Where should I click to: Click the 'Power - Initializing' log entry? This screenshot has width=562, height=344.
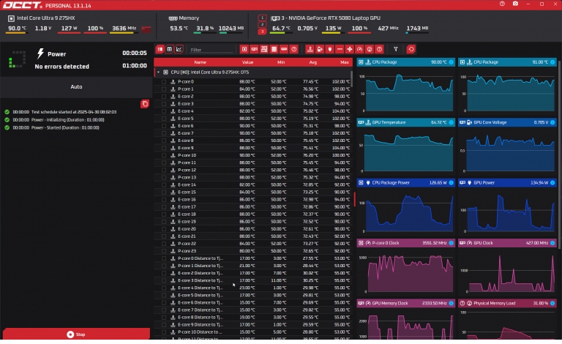coord(54,120)
